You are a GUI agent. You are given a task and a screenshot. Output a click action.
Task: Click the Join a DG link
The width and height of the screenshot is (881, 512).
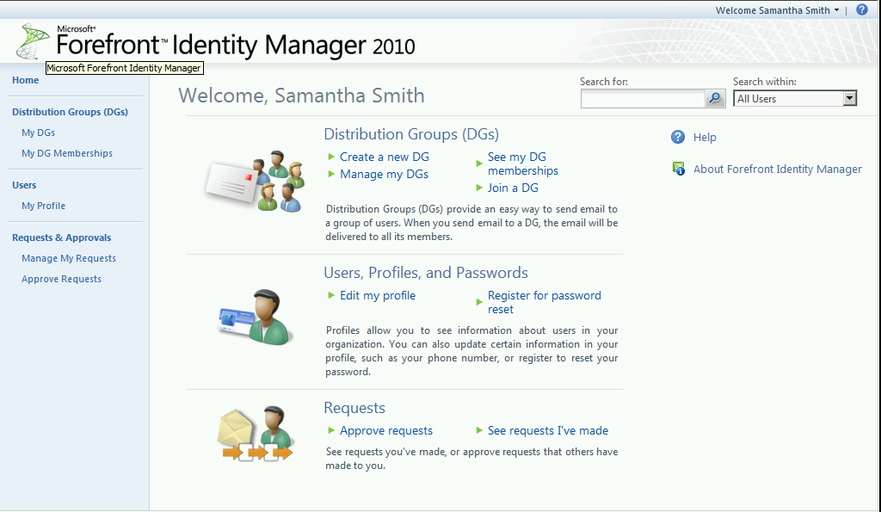pos(513,188)
